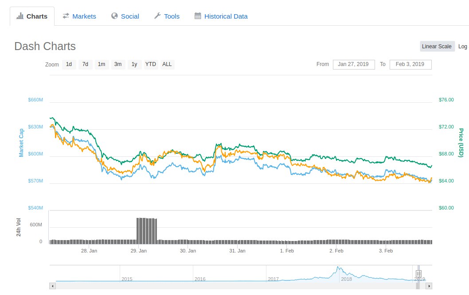
Task: Click 2015 in the navigator timeline
Action: [x=127, y=279]
